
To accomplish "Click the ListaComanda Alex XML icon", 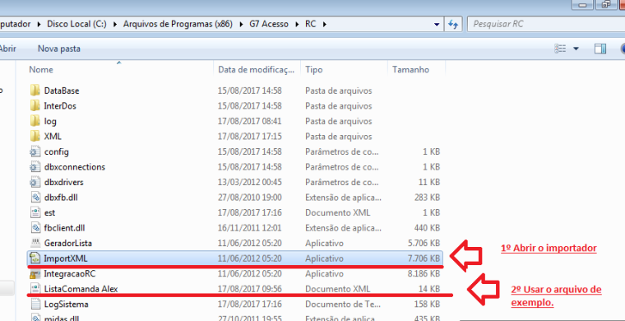I will pos(35,289).
